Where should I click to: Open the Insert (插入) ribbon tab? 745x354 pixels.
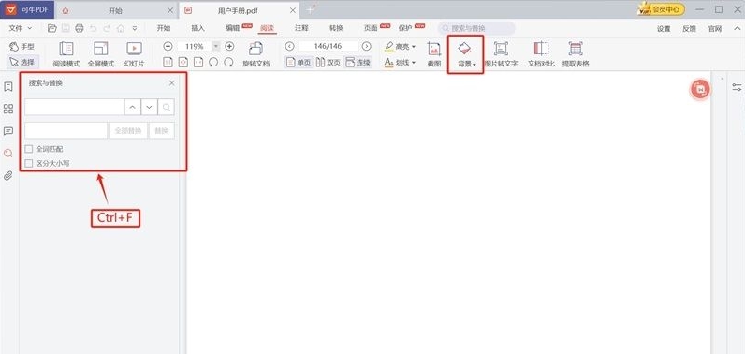pyautogui.click(x=197, y=28)
